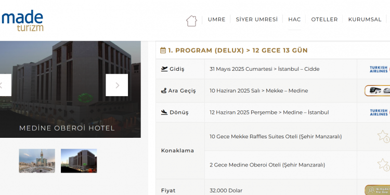Show next hotel slide with right arrow
This screenshot has height=195, width=390.
117,85
